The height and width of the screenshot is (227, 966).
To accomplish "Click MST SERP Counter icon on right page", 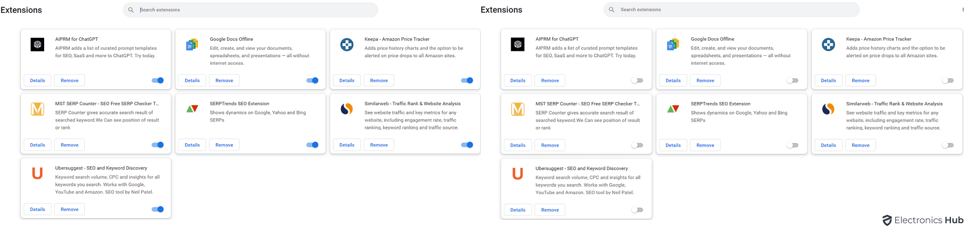I will 518,109.
